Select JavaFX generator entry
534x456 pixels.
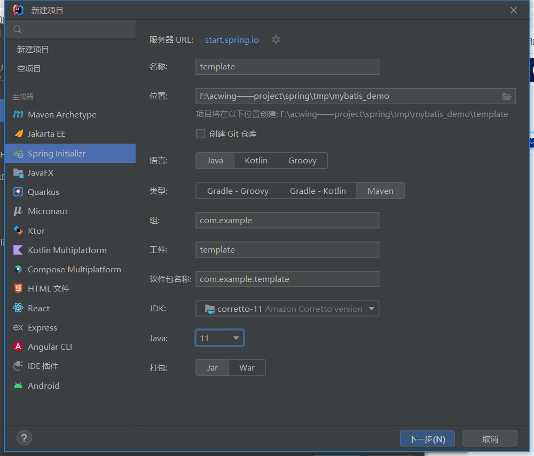pyautogui.click(x=70, y=172)
